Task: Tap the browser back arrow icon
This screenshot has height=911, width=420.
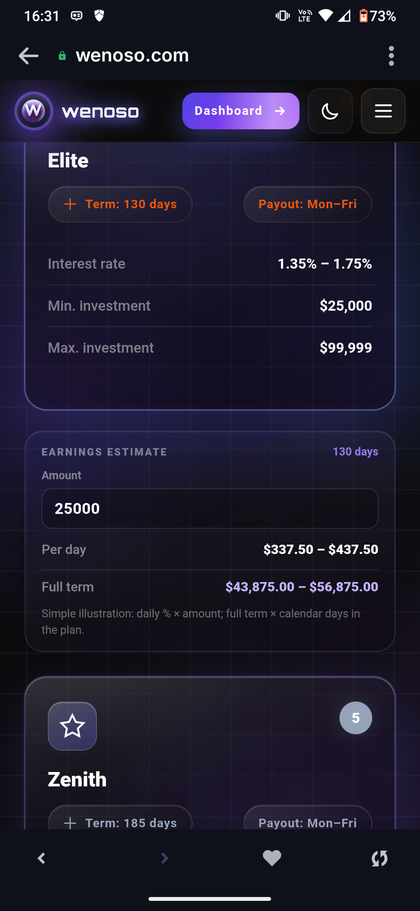Action: point(28,56)
